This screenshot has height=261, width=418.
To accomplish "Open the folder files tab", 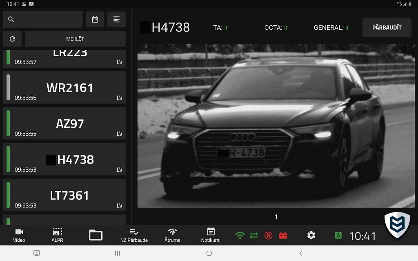I will point(96,235).
